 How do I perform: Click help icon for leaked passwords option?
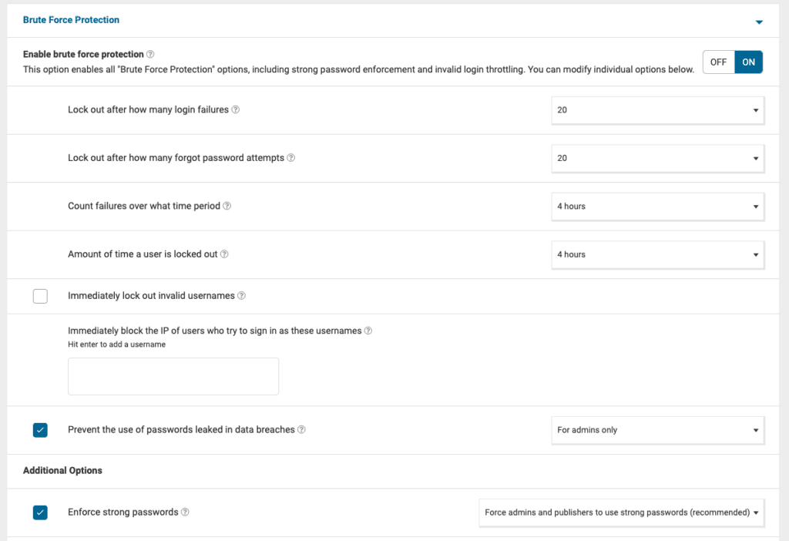tap(302, 430)
